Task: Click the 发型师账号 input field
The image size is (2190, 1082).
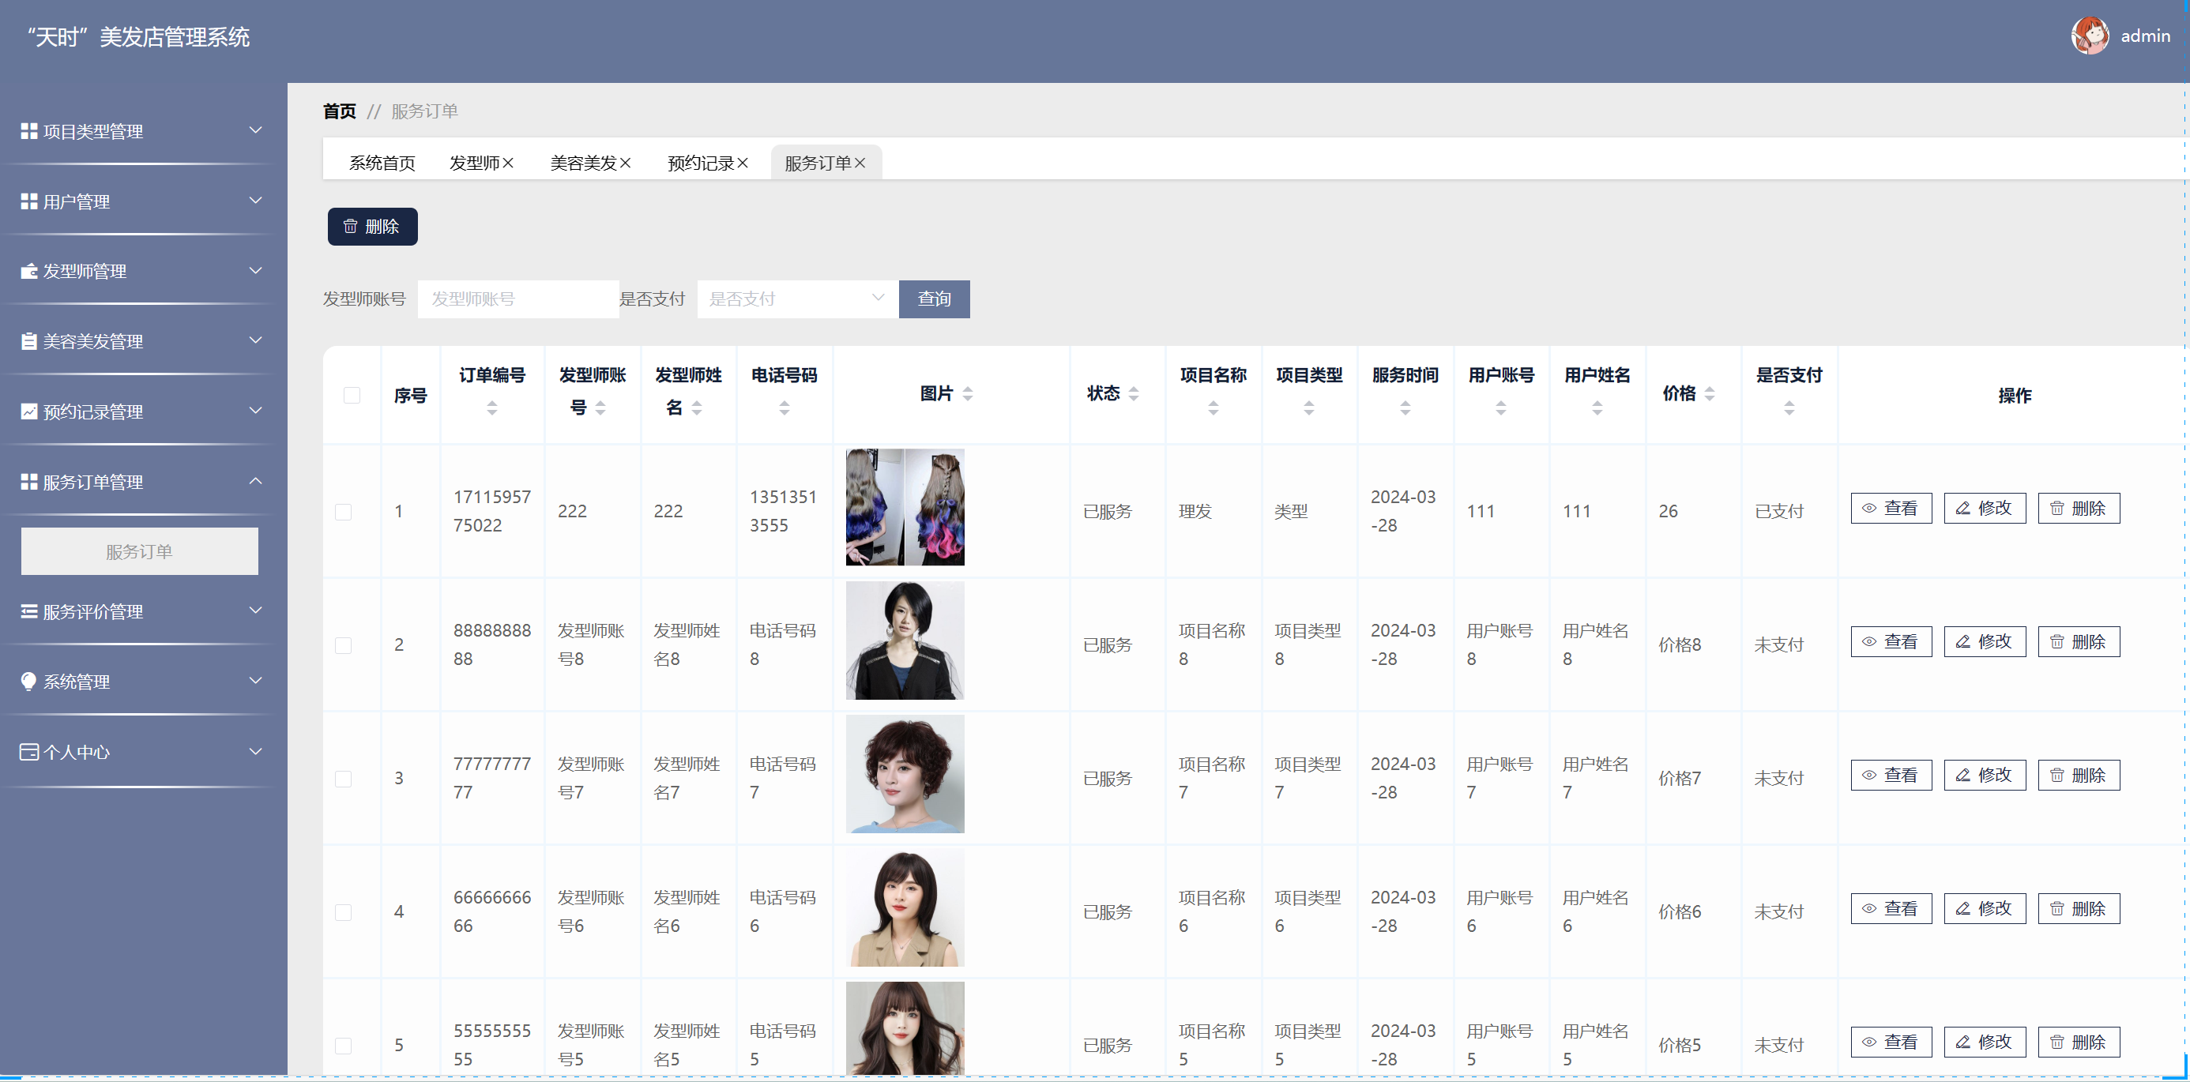Action: [x=517, y=299]
